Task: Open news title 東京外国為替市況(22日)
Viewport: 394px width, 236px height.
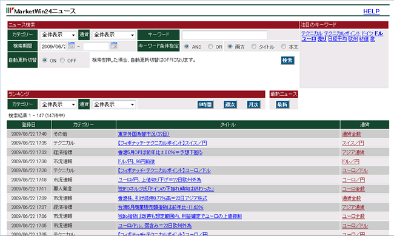Action: (144, 134)
